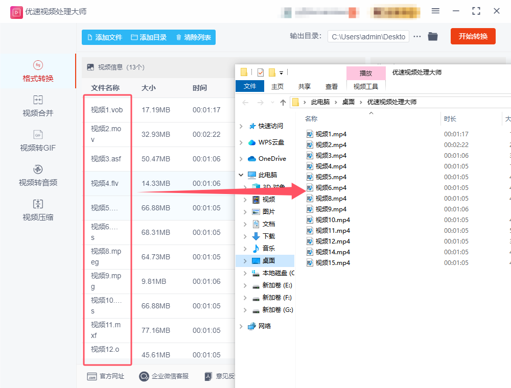The image size is (511, 388).
Task: Expand the 图片 folder tree node
Action: (x=245, y=211)
